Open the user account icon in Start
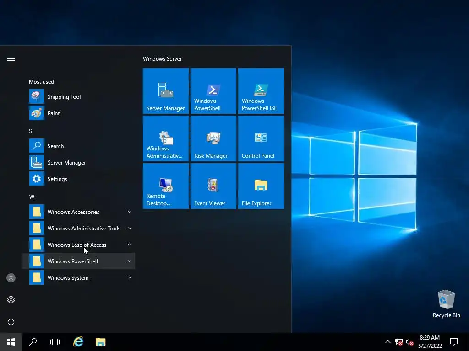Image resolution: width=469 pixels, height=351 pixels. tap(11, 278)
